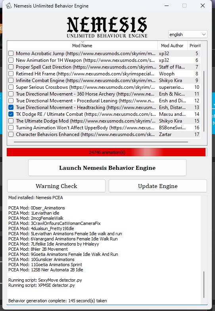This screenshot has height=311, width=215.
Task: Select author cell BSBoneSwi...
Action: click(172, 128)
